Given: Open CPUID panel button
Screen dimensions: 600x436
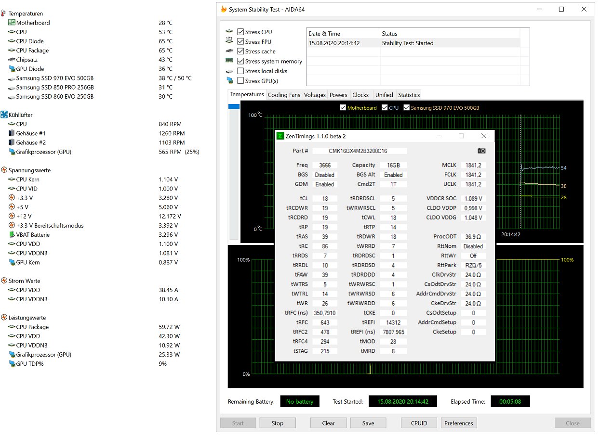Looking at the screenshot, I should tap(419, 423).
